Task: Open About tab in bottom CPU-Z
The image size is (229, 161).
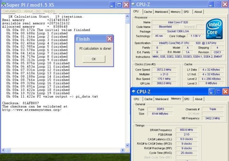Action: [198, 99]
